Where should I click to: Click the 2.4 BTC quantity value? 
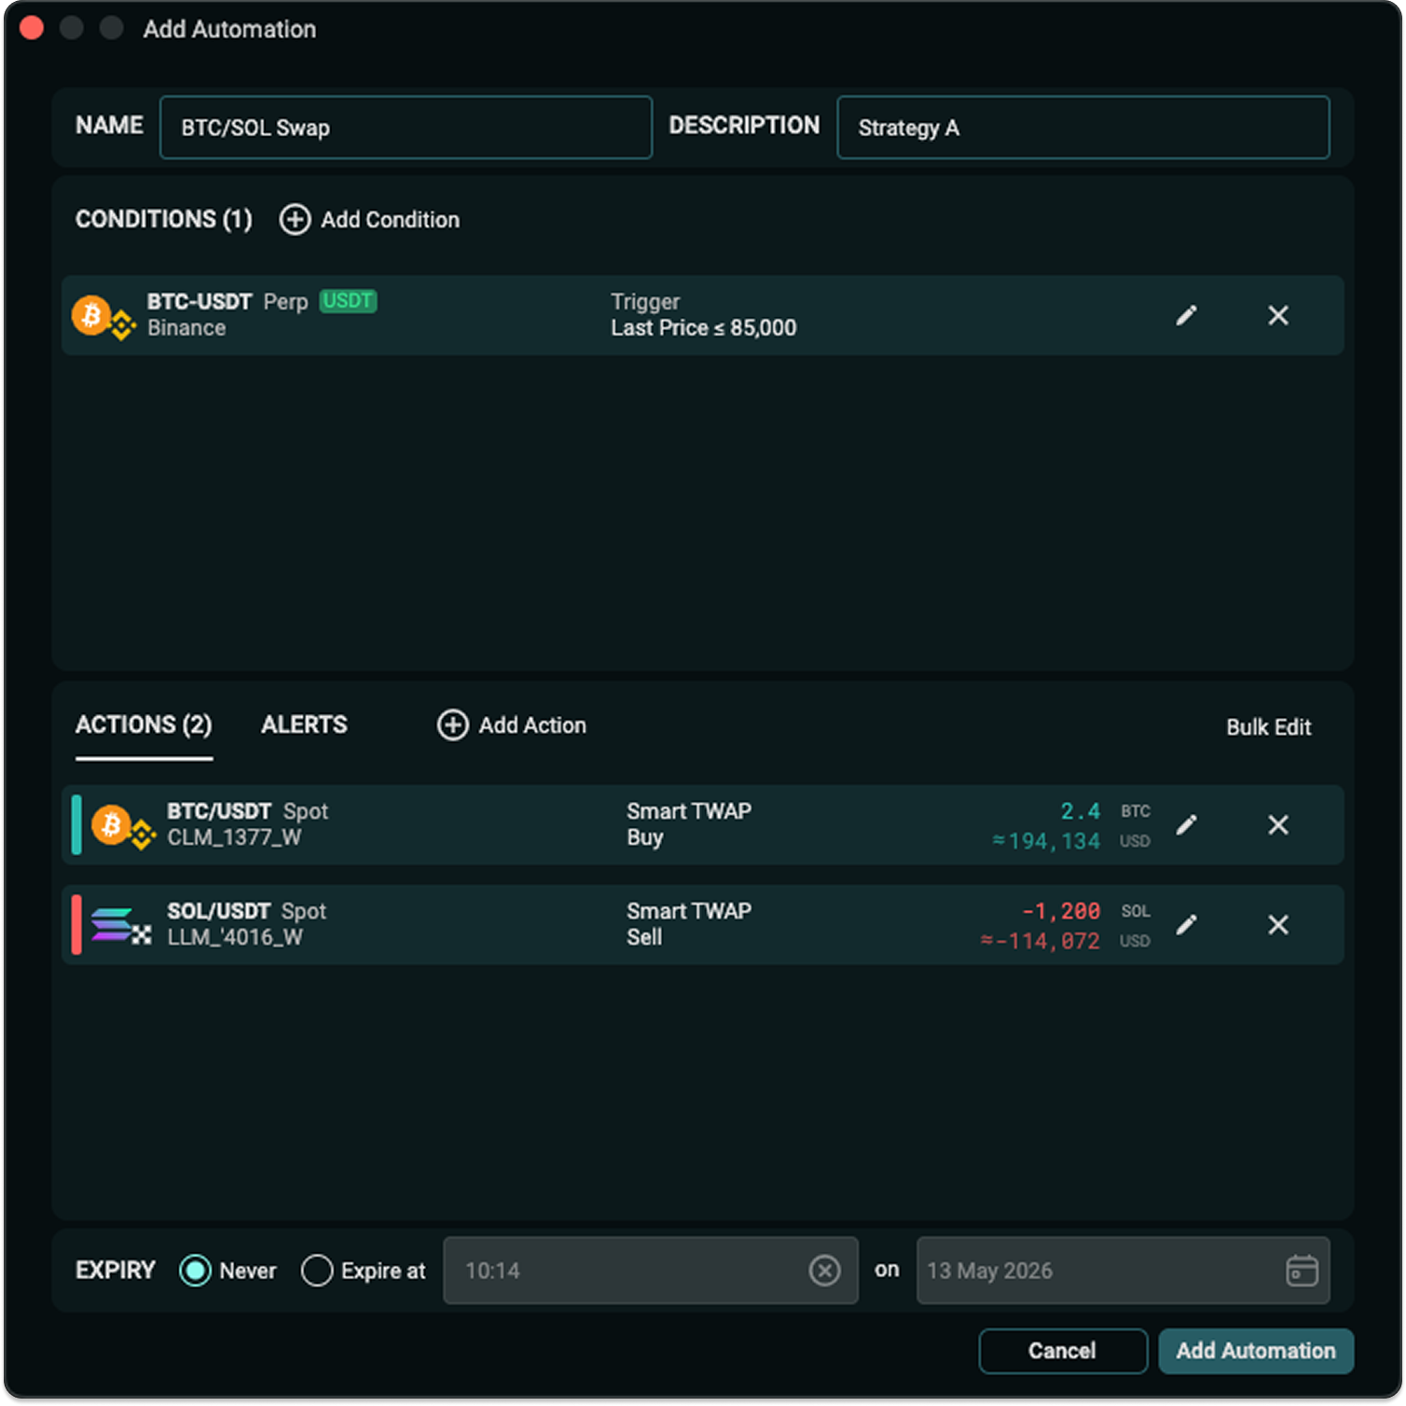pyautogui.click(x=1080, y=811)
